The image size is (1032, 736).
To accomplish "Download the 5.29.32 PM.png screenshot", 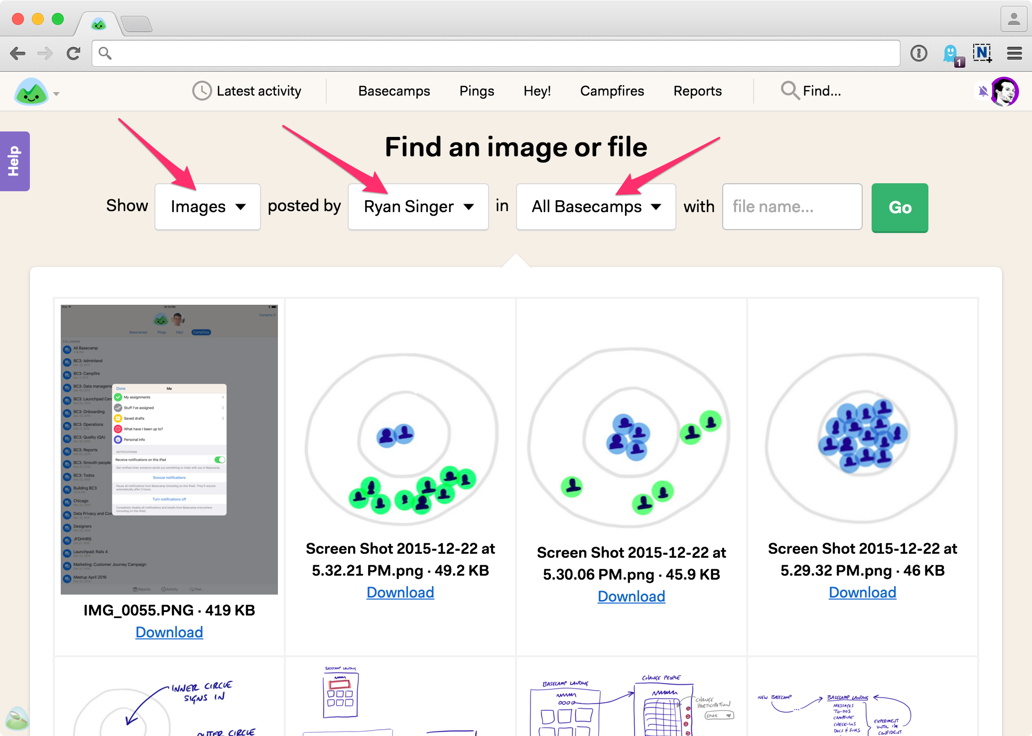I will pyautogui.click(x=863, y=593).
